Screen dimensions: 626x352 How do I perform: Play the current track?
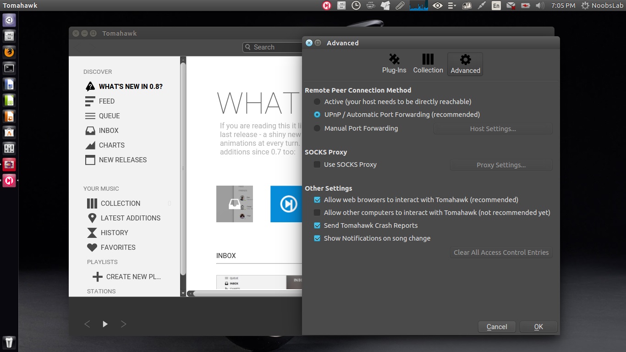coord(105,324)
